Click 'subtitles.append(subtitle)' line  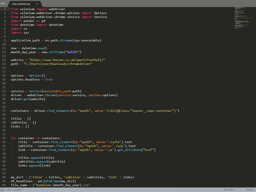(41, 162)
